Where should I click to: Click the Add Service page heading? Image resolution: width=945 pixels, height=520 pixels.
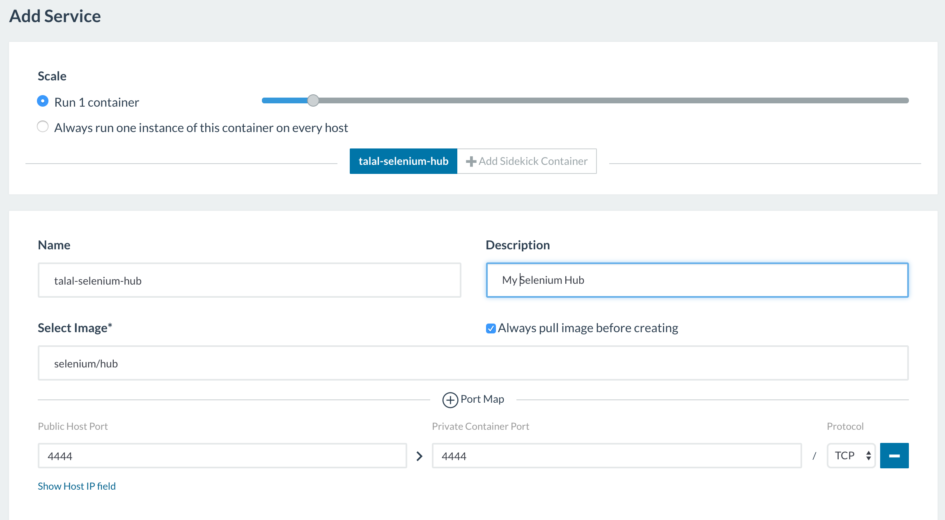[55, 16]
